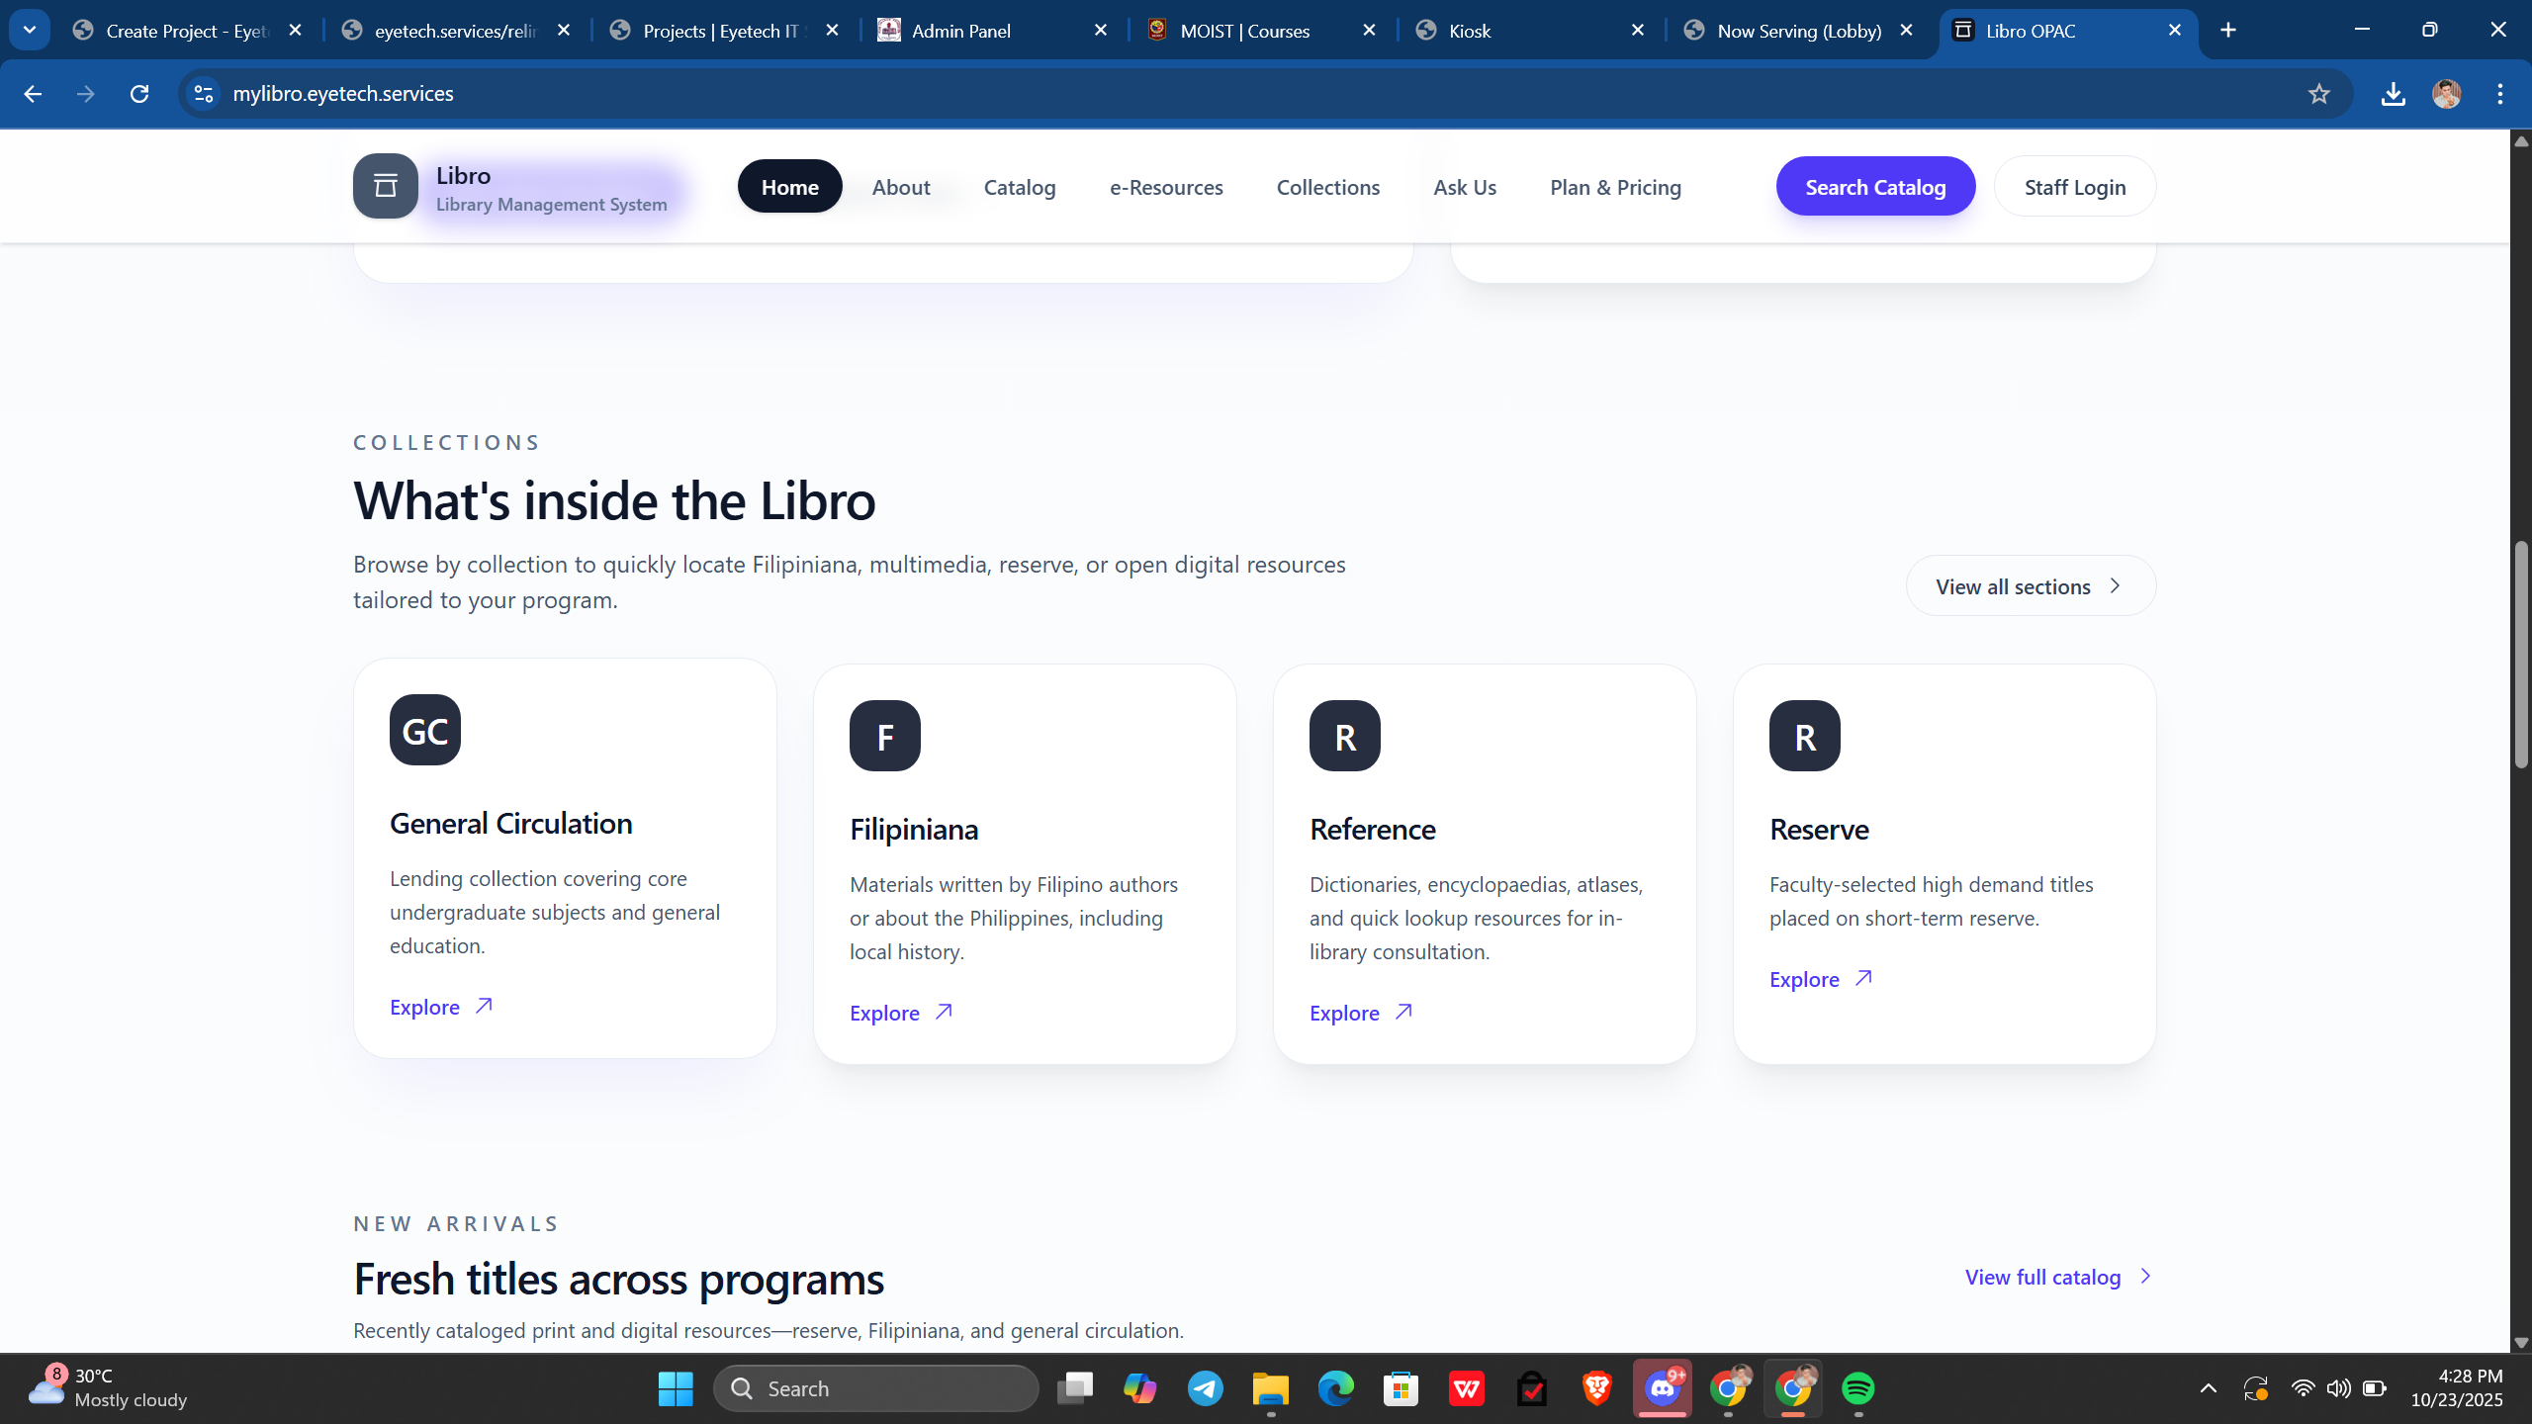Open Chrome downloads icon
This screenshot has width=2532, height=1424.
point(2393,94)
